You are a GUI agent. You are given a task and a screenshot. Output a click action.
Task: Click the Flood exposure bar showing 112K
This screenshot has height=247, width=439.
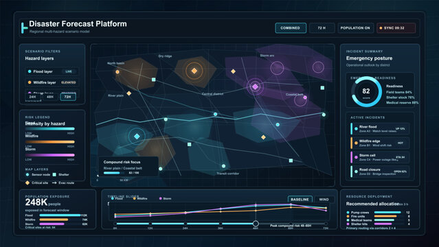pyautogui.click(x=60, y=215)
